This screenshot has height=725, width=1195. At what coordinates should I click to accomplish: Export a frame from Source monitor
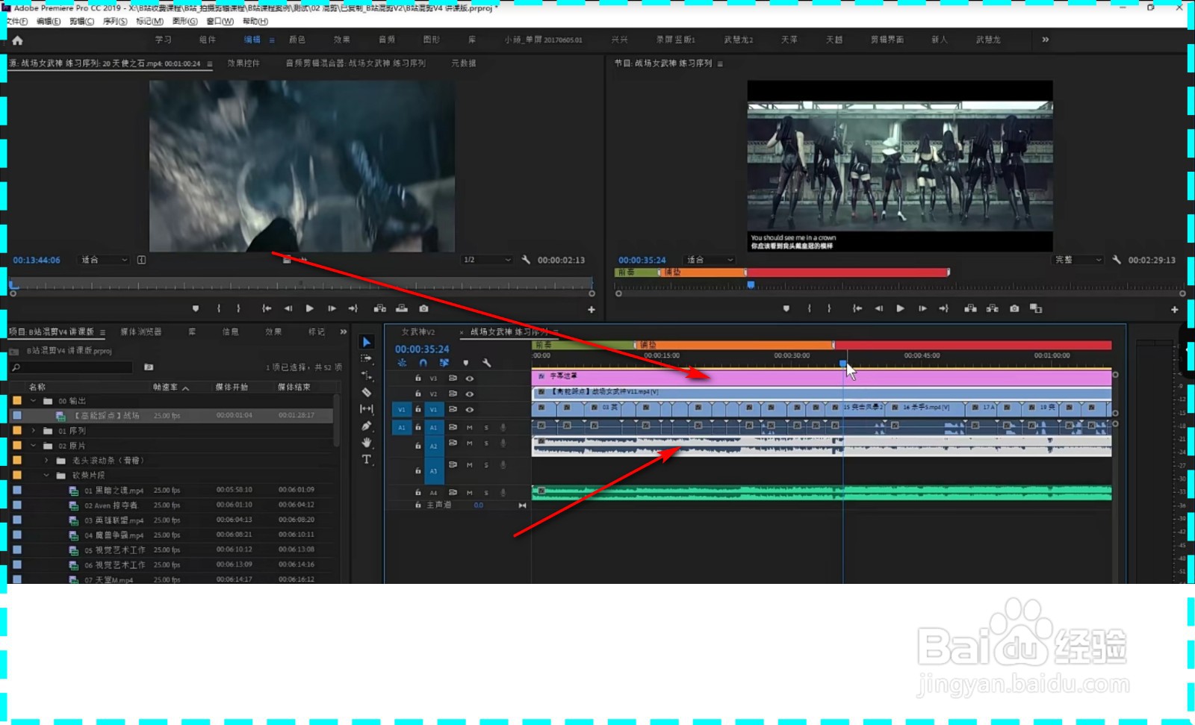click(x=423, y=308)
